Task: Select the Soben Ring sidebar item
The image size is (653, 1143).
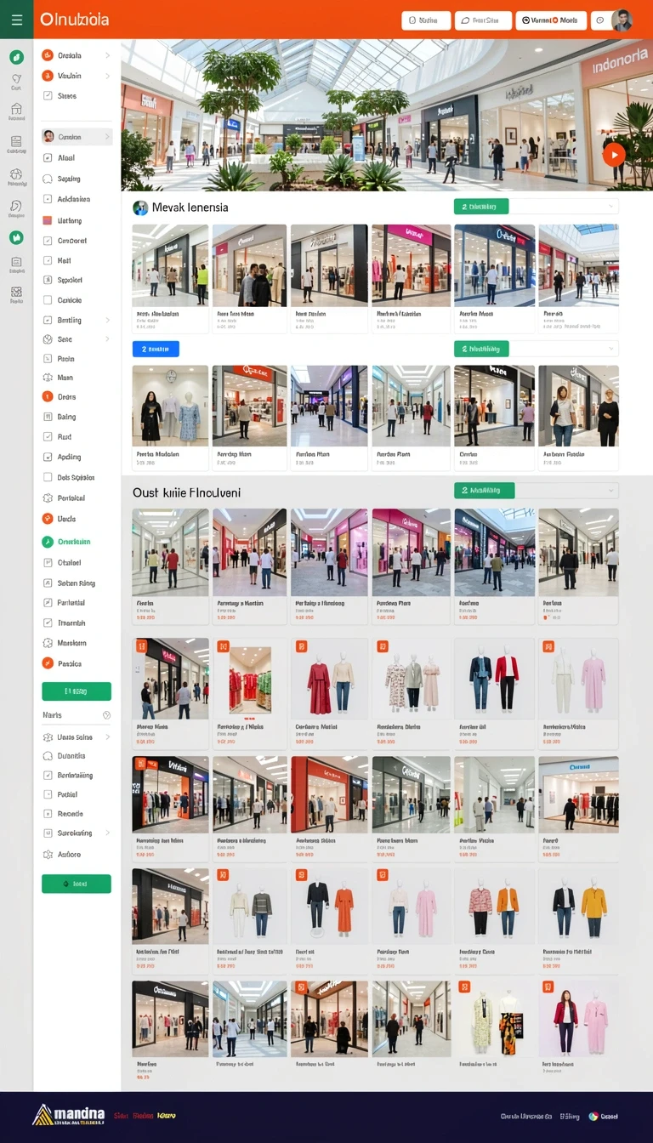Action: [77, 583]
